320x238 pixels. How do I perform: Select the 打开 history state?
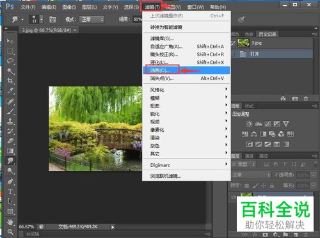click(272, 54)
